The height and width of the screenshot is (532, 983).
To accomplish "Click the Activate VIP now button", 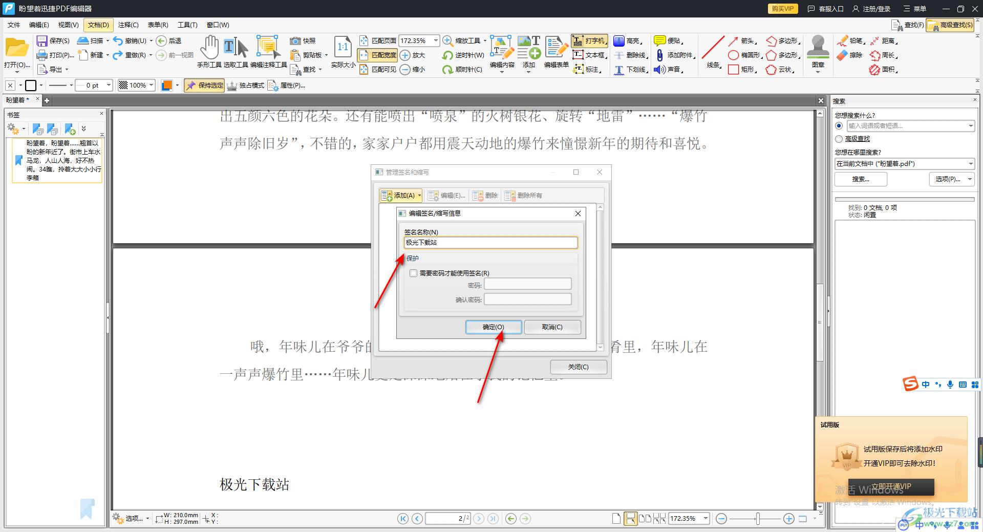I will click(891, 487).
